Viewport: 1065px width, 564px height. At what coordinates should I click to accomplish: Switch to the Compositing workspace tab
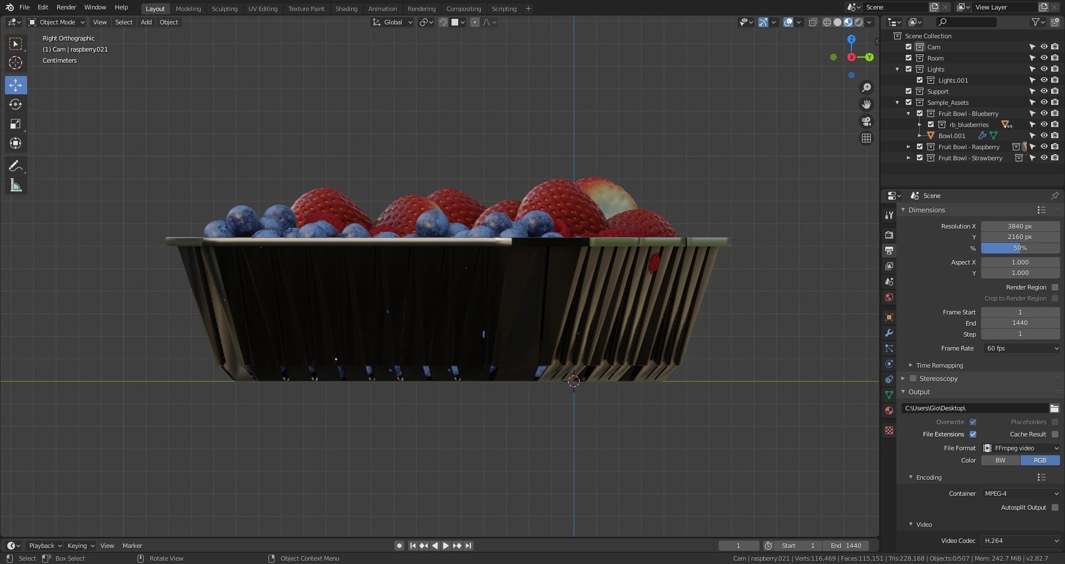tap(464, 9)
